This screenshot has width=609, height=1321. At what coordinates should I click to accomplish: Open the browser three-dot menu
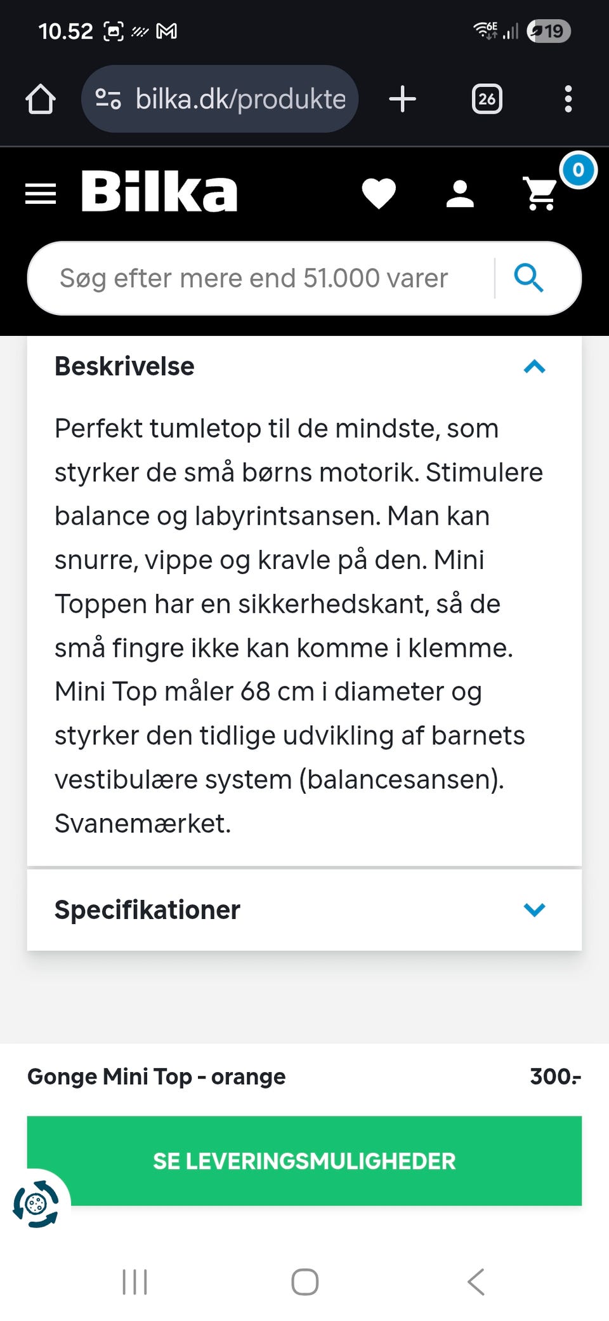(x=568, y=99)
